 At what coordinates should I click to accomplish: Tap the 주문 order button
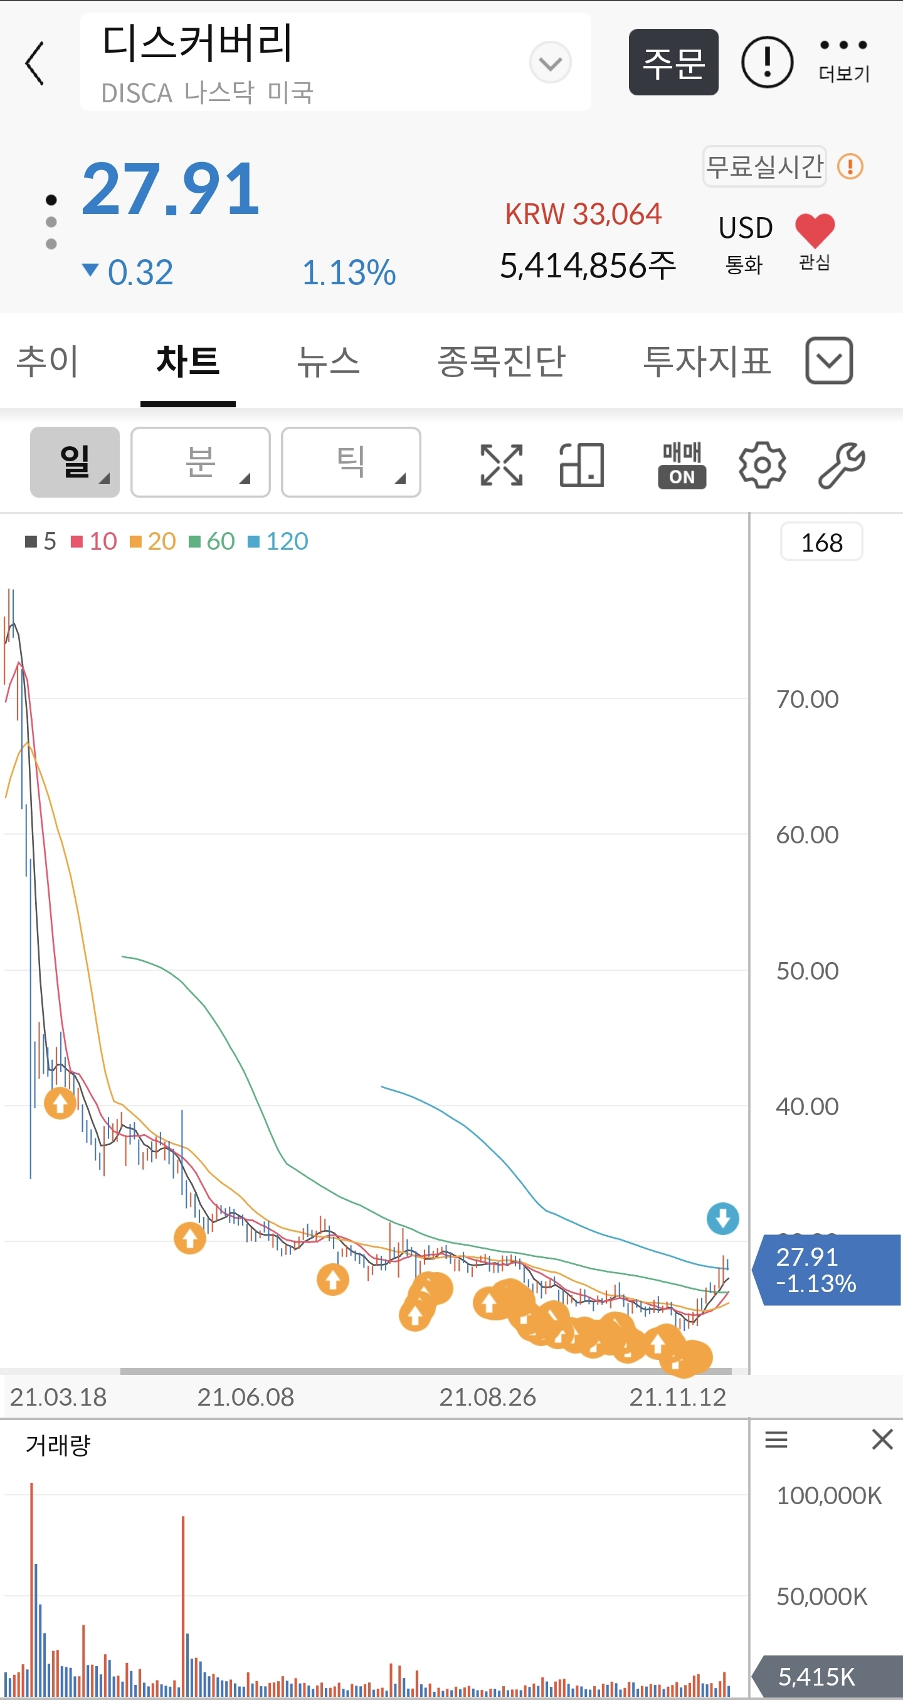673,63
